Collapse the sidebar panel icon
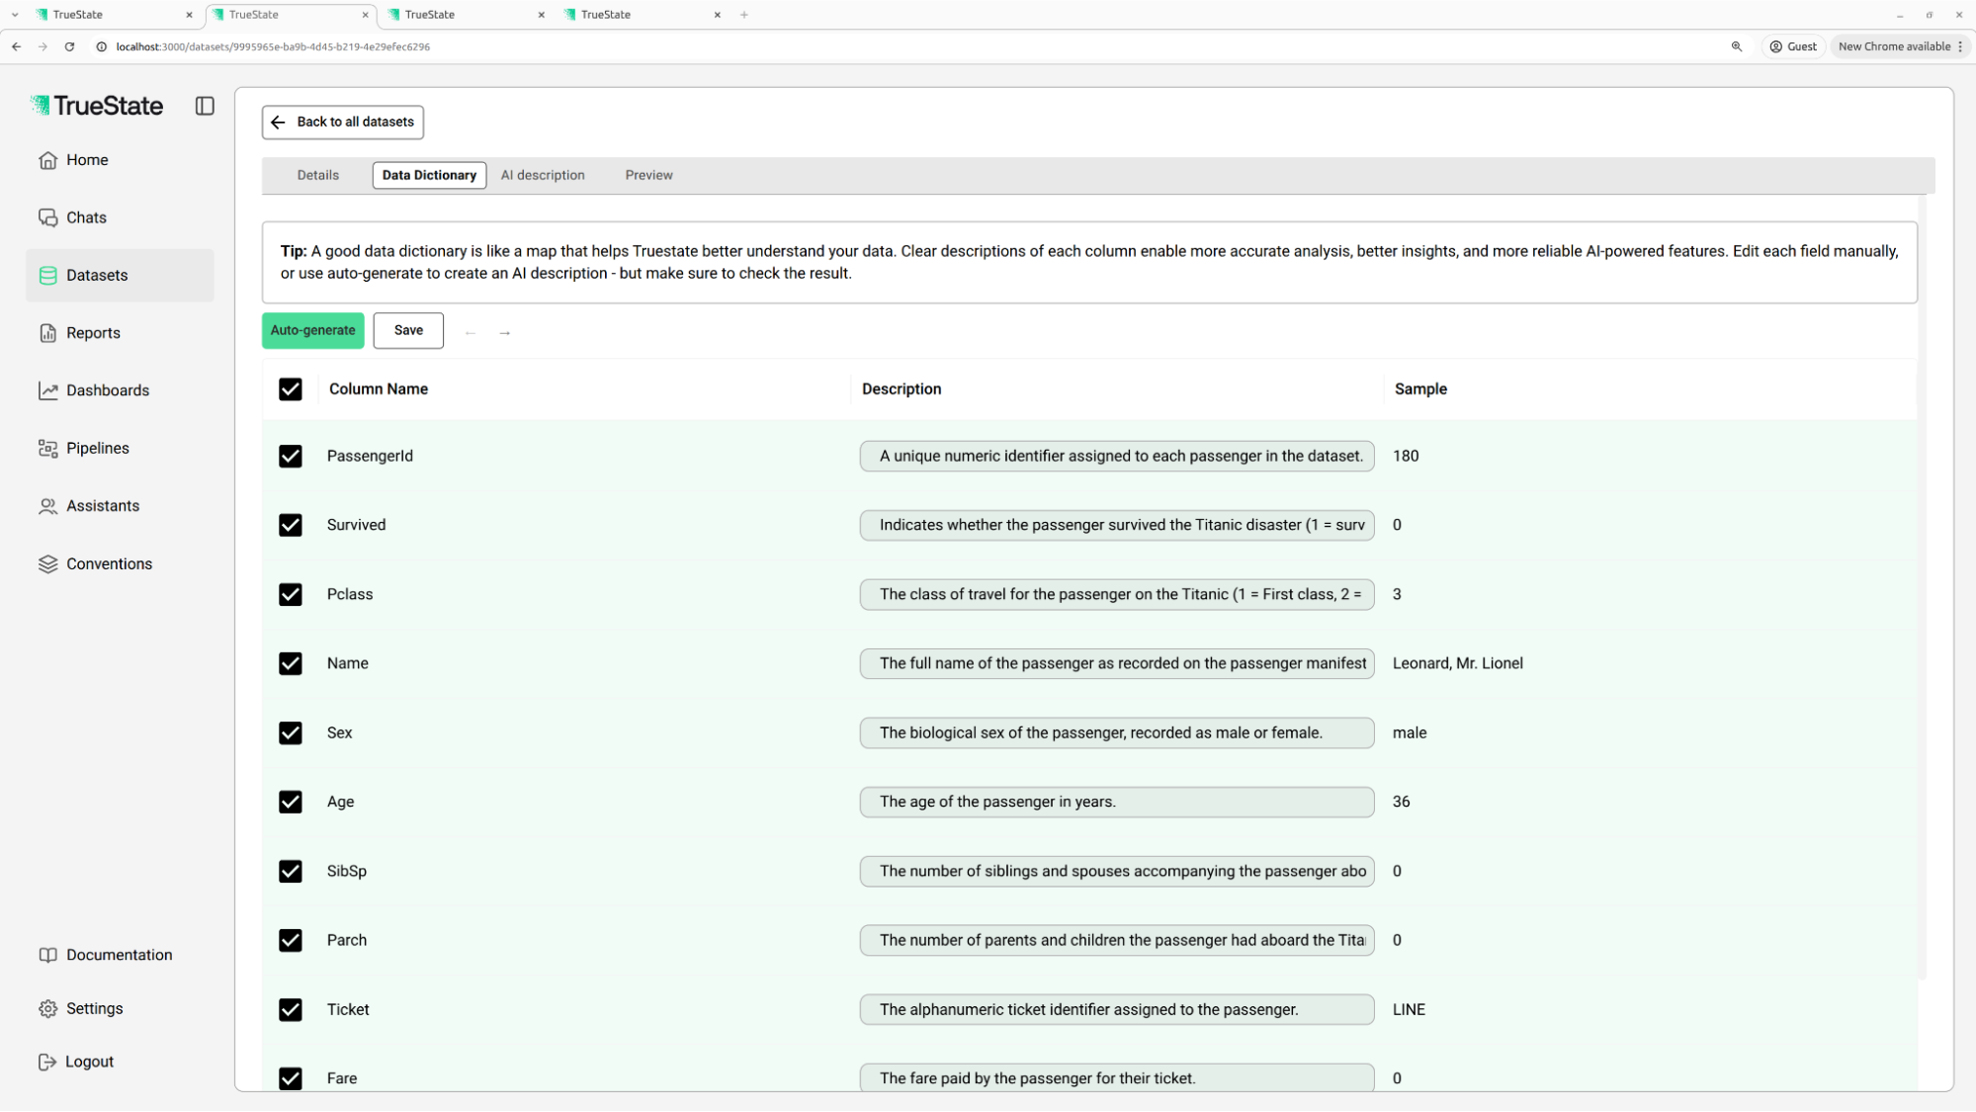This screenshot has width=1976, height=1112. tap(205, 106)
